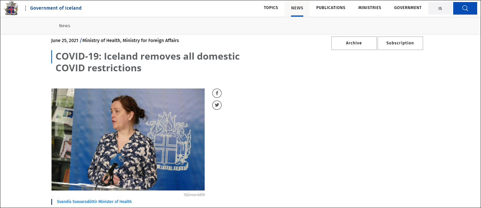Open the Topics menu
481x208 pixels.
[x=271, y=8]
